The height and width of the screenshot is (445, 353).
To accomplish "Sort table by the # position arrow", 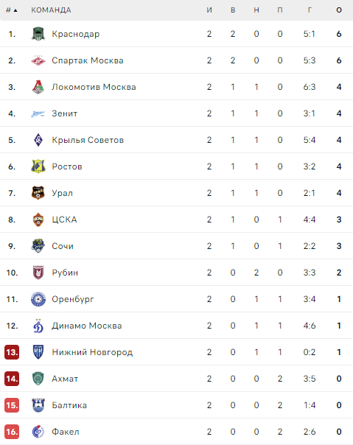I will pos(12,10).
